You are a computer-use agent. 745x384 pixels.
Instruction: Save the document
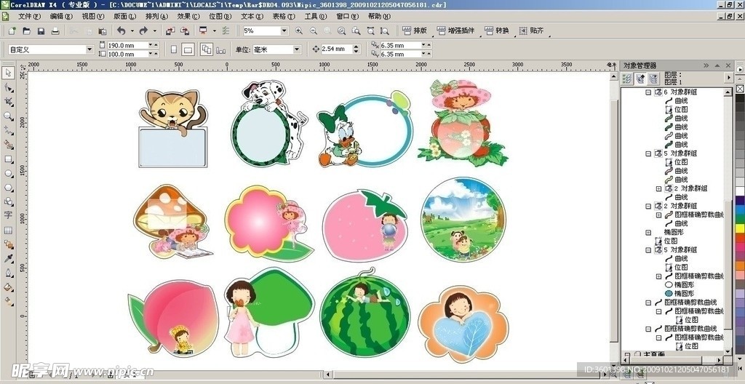41,31
